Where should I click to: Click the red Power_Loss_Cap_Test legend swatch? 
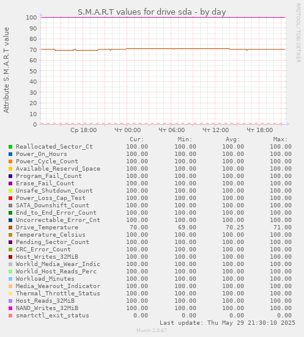tap(10, 198)
